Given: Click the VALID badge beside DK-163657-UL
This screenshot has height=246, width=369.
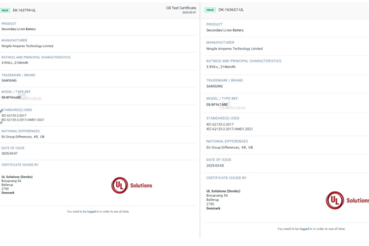Looking at the screenshot, I should pyautogui.click(x=210, y=10).
